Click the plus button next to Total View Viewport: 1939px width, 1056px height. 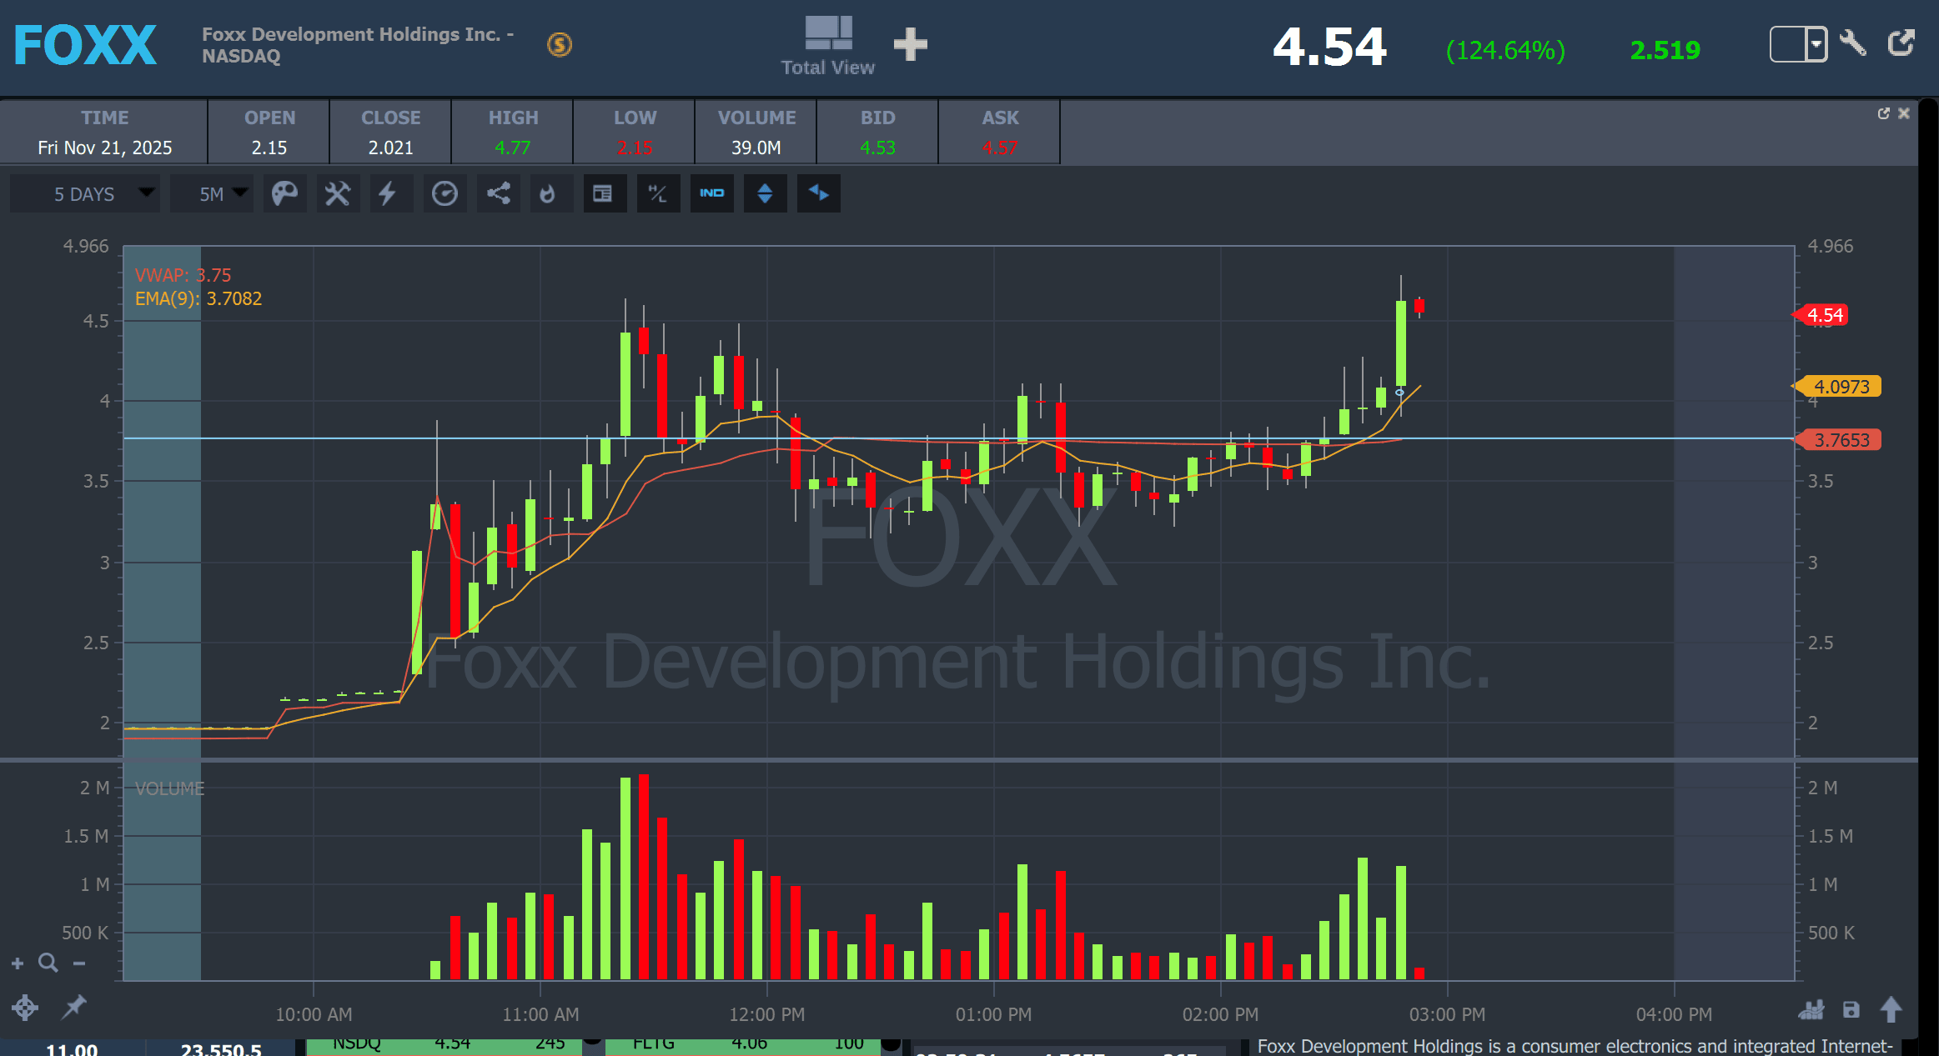point(911,44)
